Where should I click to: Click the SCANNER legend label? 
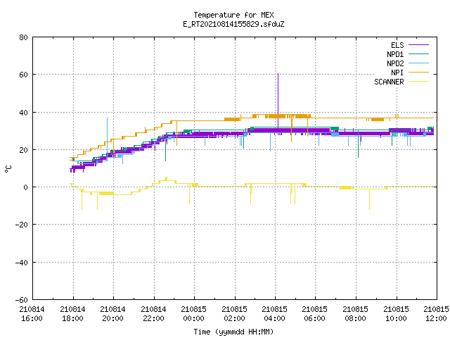[x=389, y=82]
